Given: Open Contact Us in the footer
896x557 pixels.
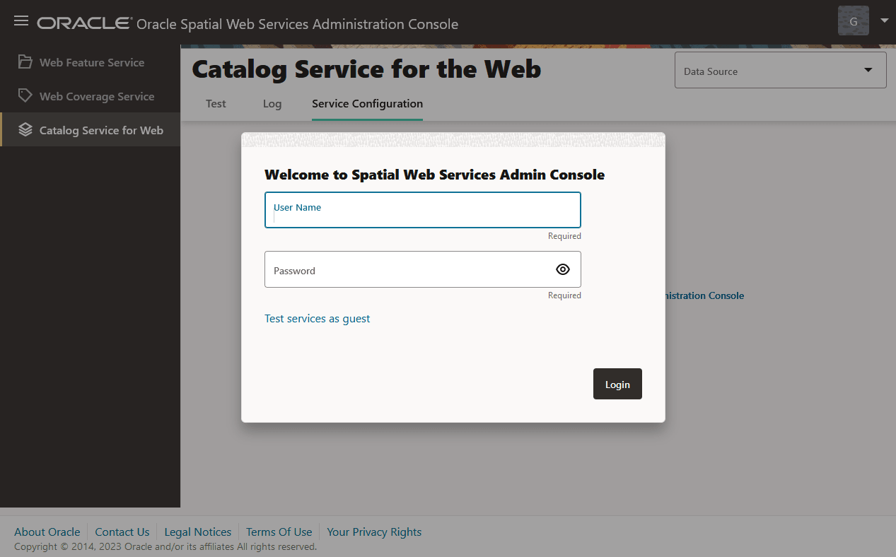Looking at the screenshot, I should [x=122, y=532].
